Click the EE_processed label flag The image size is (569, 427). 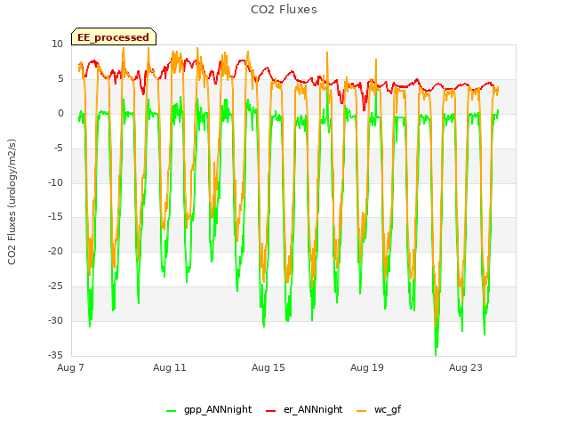[114, 36]
